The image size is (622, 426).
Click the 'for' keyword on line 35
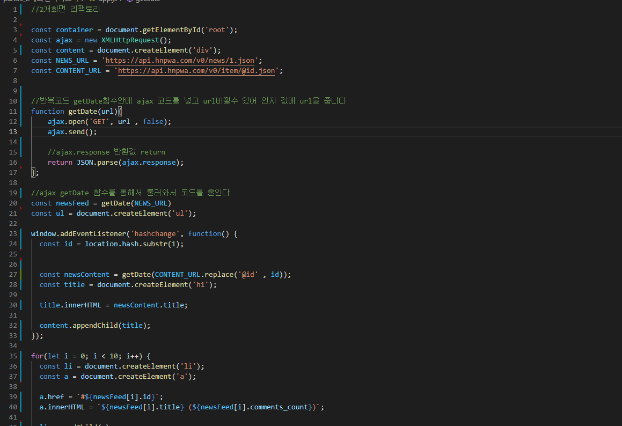37,356
